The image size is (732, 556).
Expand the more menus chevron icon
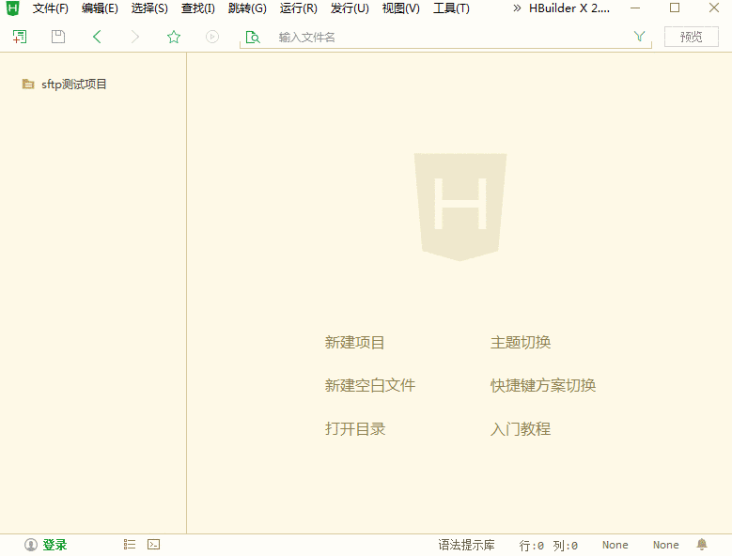517,8
